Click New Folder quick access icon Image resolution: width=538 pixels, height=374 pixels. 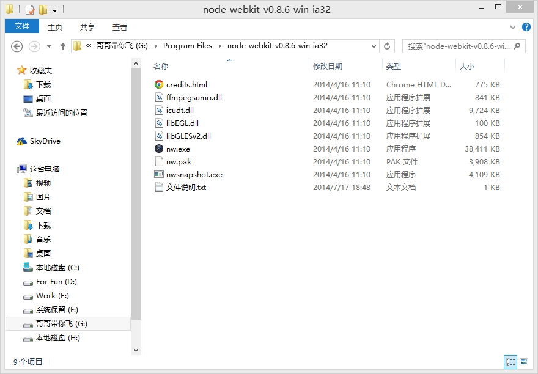click(43, 9)
